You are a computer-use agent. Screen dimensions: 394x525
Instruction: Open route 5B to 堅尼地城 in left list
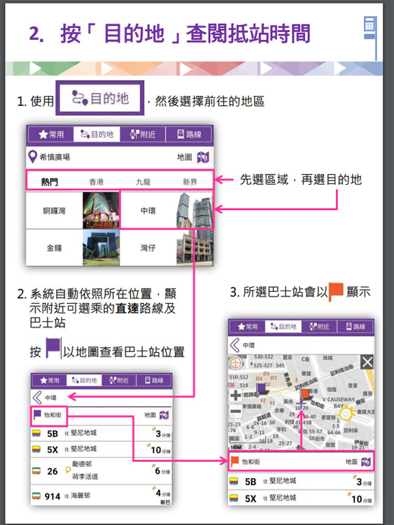(101, 433)
